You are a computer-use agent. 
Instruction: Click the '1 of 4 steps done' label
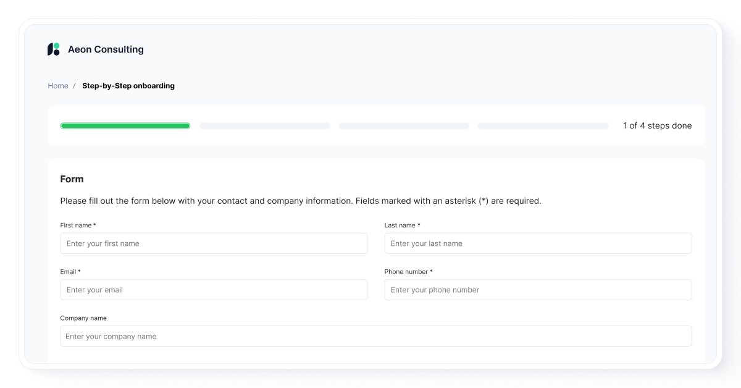click(x=658, y=125)
